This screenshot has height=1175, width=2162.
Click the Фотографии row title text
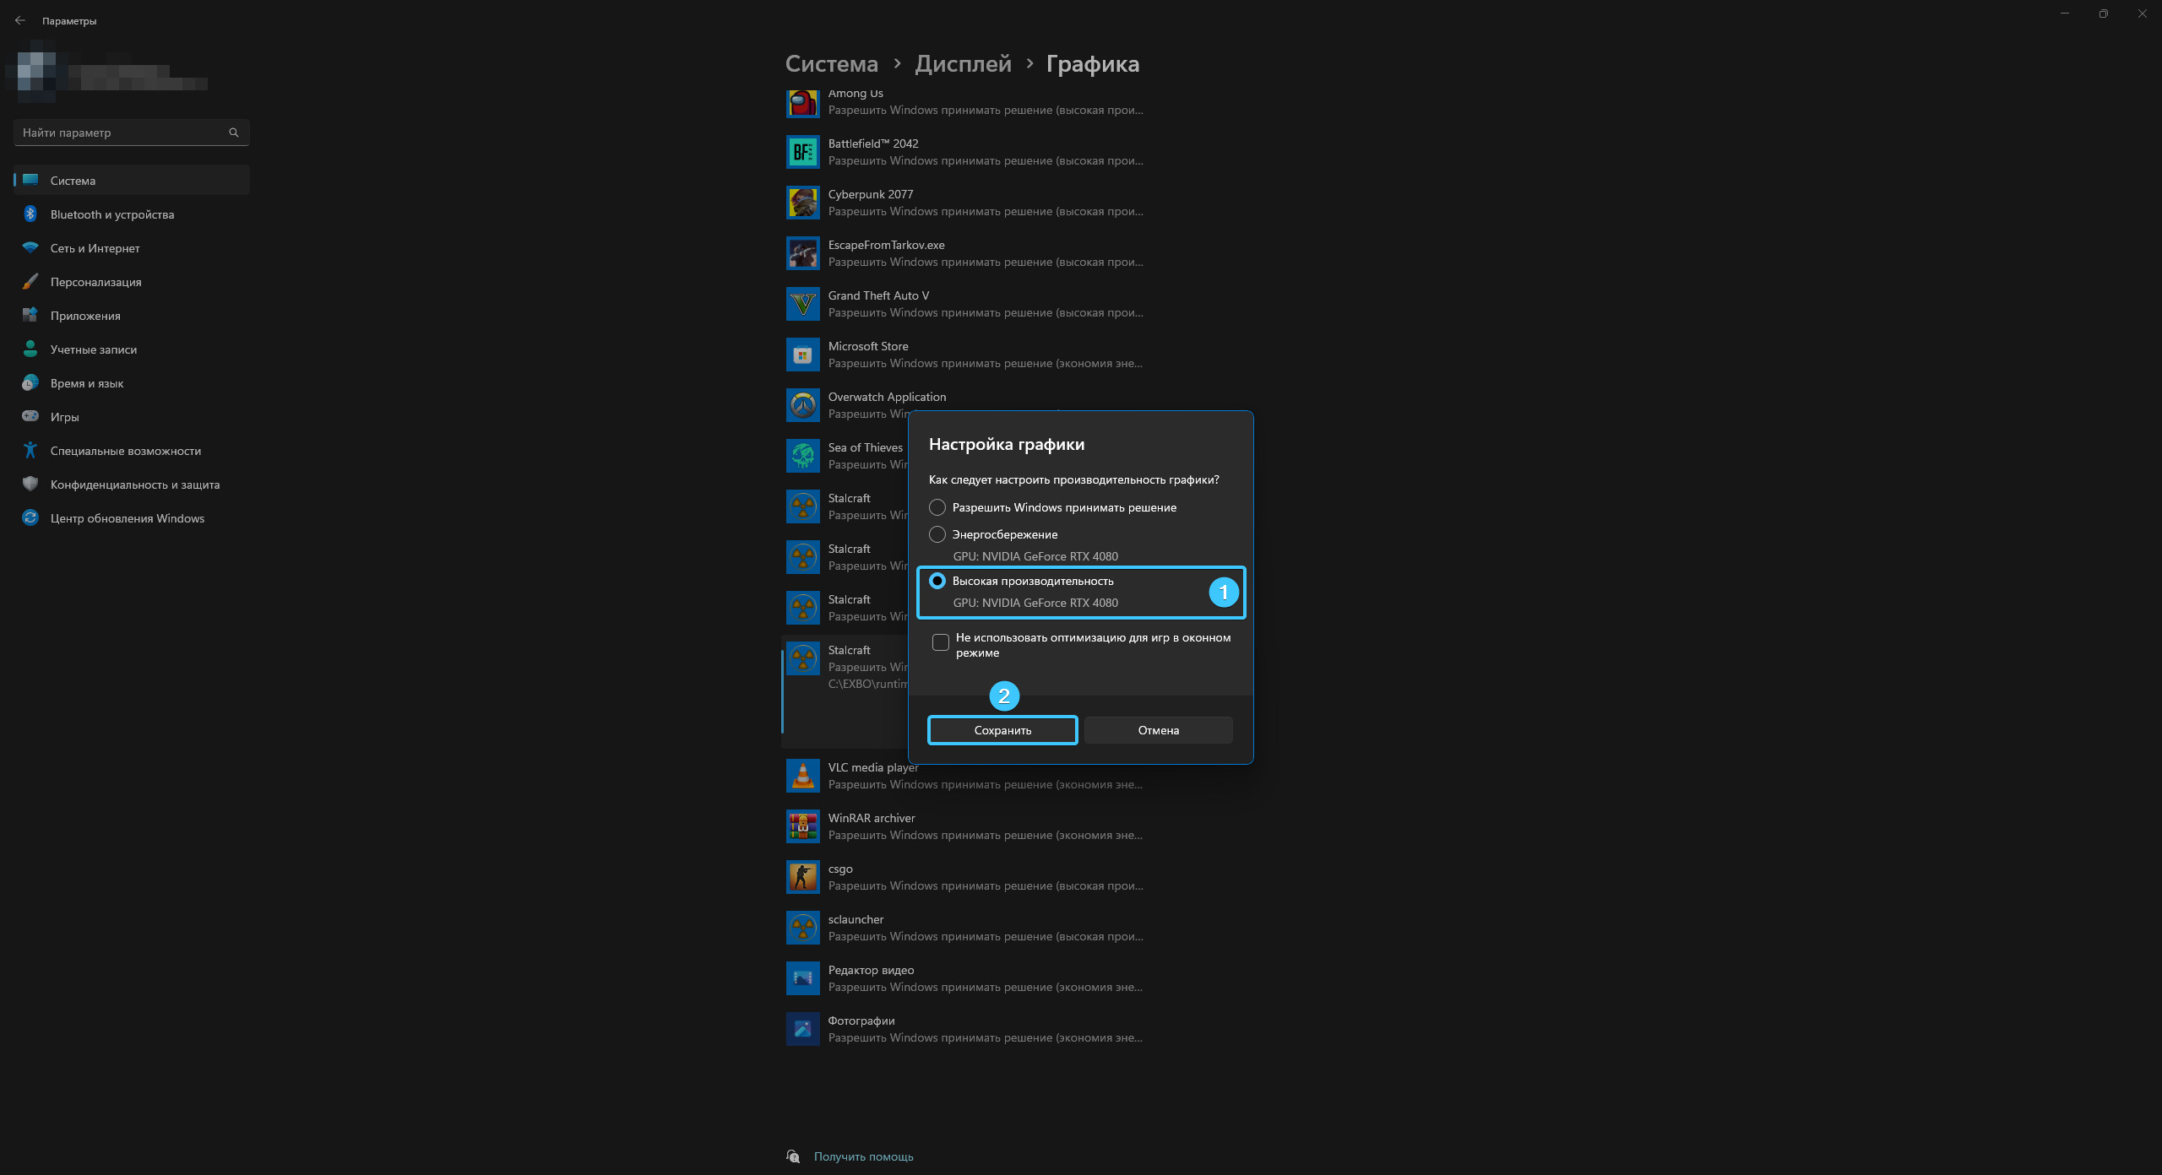point(861,1021)
